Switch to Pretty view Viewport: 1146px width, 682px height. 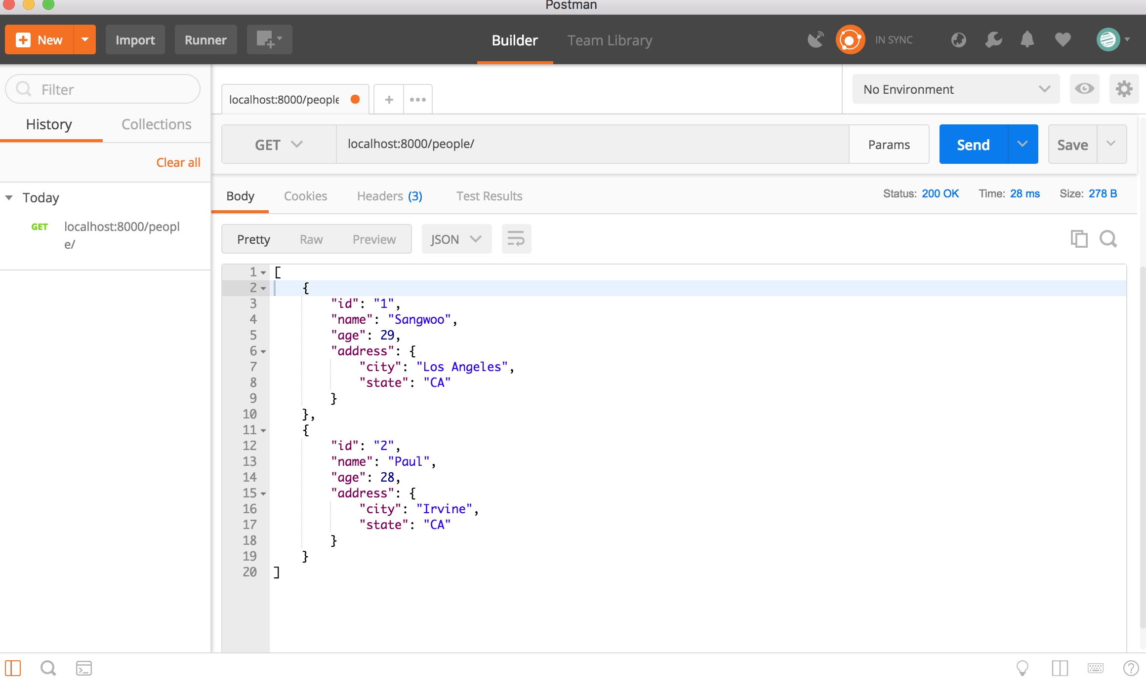pos(253,239)
